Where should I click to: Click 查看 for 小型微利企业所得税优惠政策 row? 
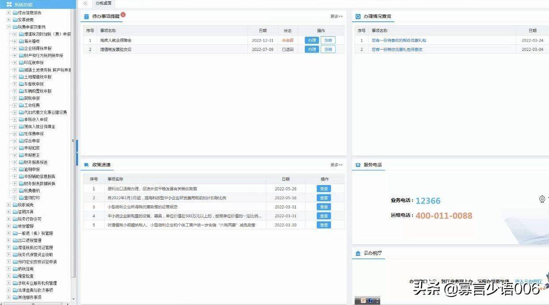click(x=324, y=207)
